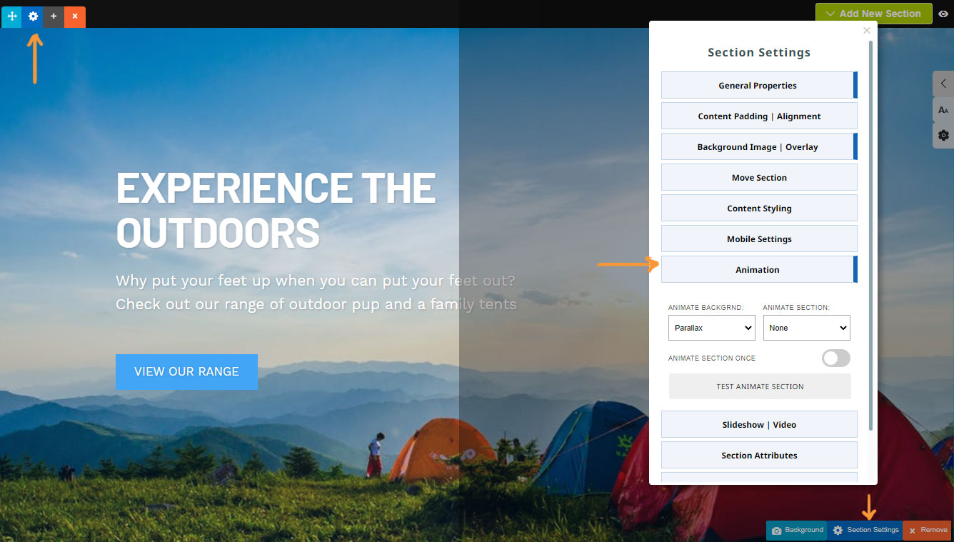The image size is (954, 542).
Task: Open the Animate Section None dropdown
Action: click(807, 328)
